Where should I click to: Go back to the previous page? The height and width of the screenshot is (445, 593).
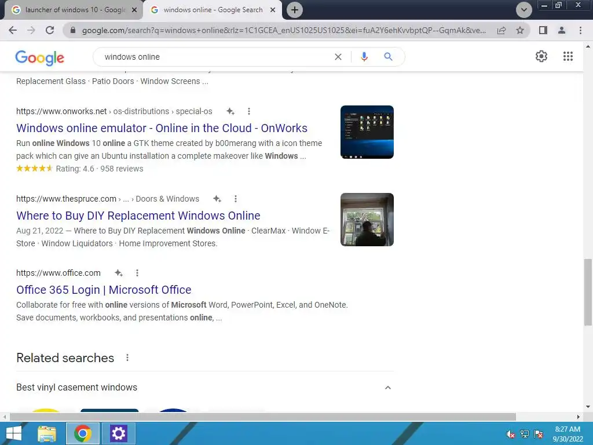click(13, 30)
